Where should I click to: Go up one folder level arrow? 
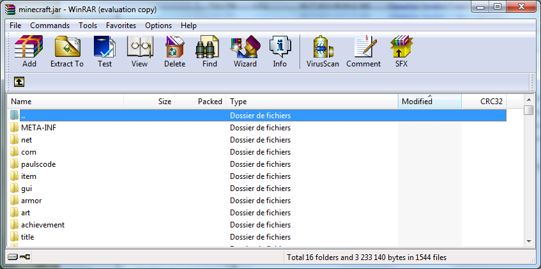(19, 82)
